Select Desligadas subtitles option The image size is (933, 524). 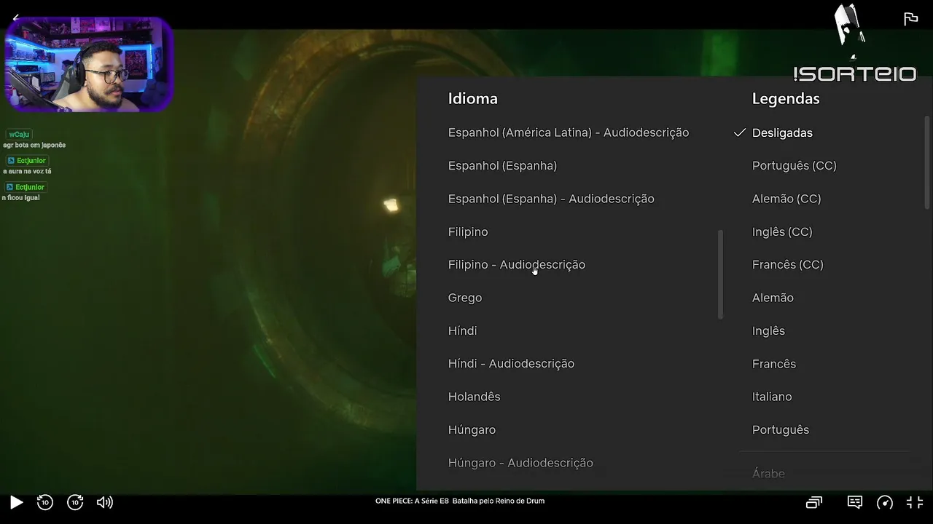pos(782,132)
